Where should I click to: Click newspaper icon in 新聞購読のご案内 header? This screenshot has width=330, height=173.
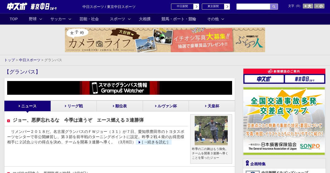(270, 71)
